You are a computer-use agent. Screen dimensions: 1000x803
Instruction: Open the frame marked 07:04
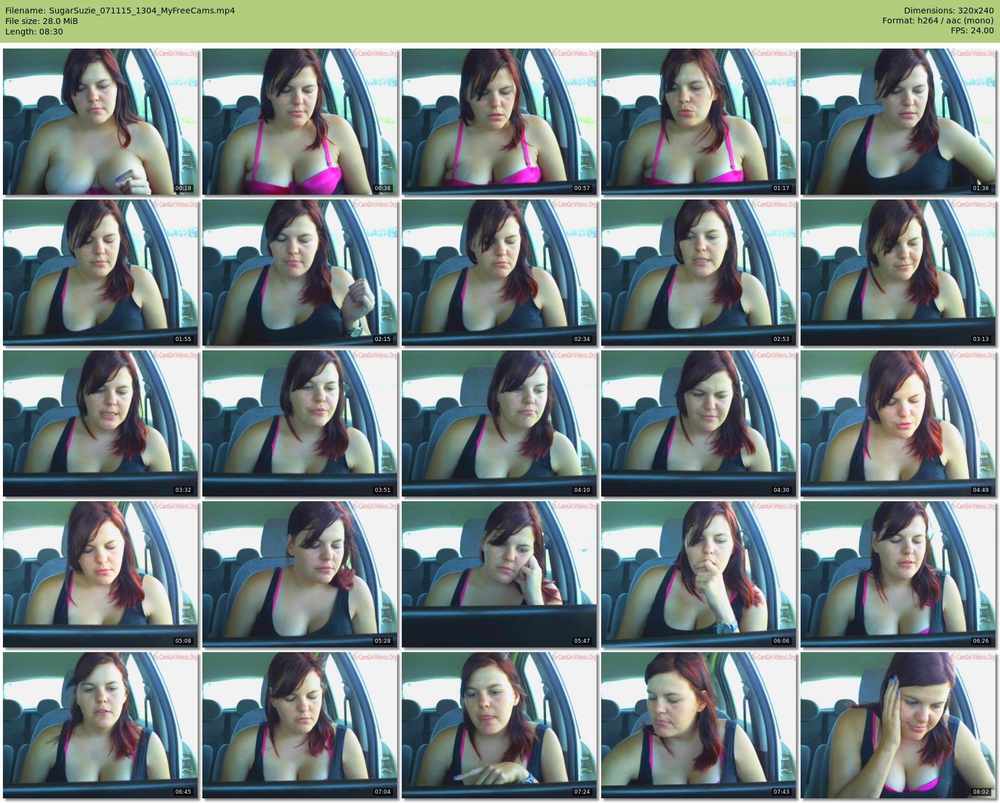tap(300, 725)
